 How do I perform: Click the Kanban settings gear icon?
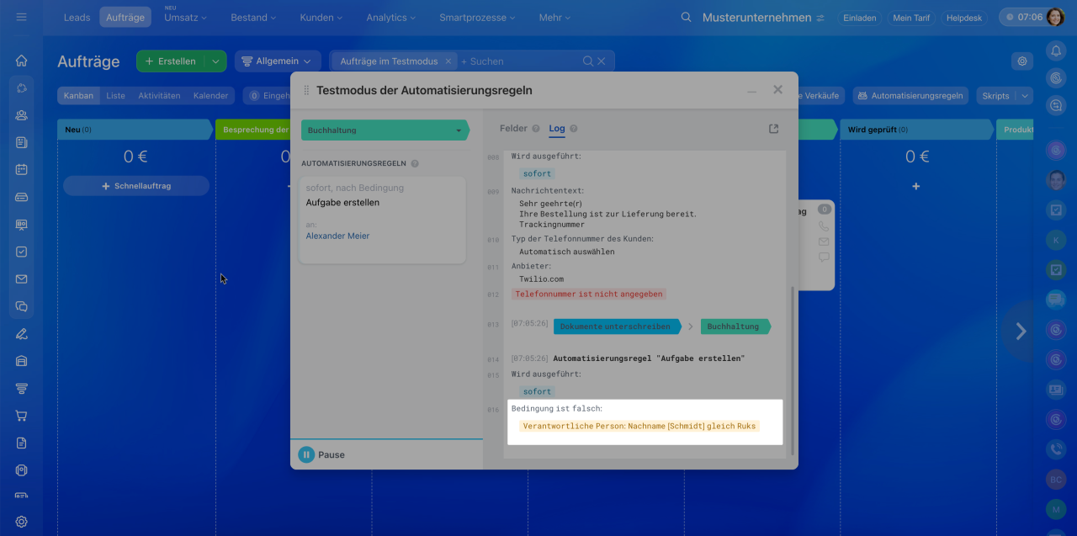1022,61
